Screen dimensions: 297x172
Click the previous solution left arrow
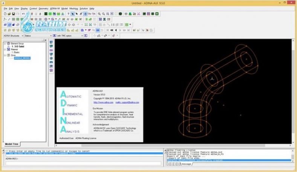[116, 30]
